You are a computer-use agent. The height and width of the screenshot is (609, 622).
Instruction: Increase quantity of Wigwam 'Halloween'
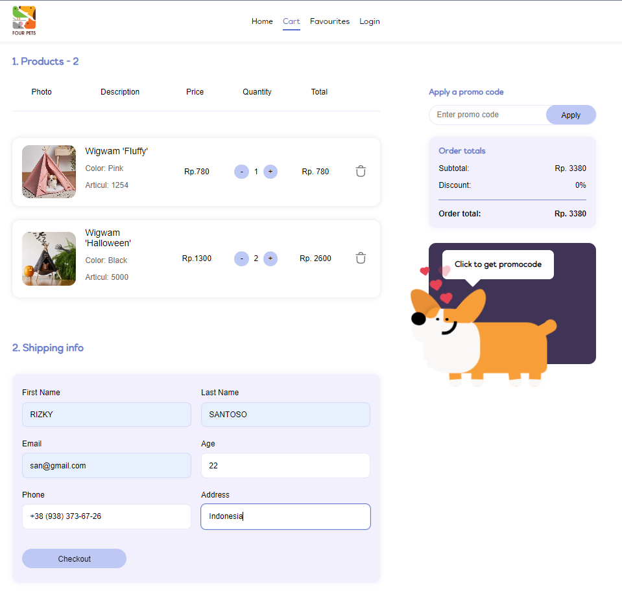(x=270, y=259)
